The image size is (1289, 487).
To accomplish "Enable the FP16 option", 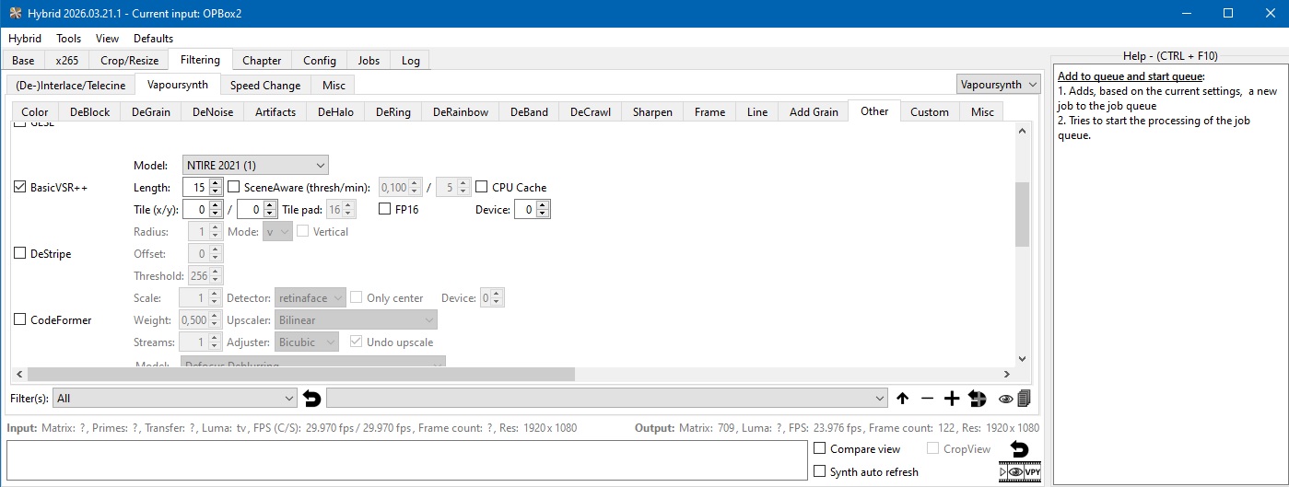I will [x=386, y=210].
